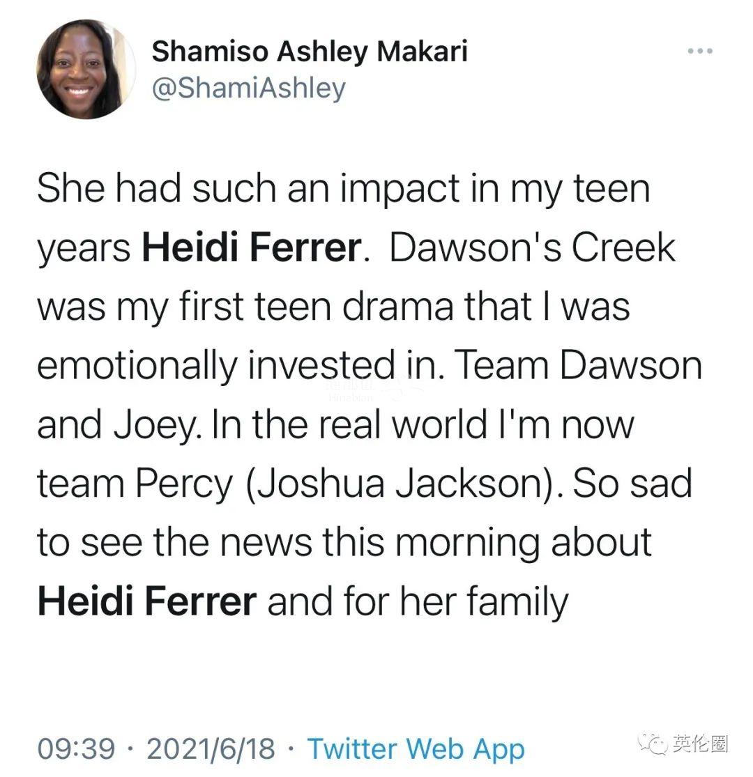Open the Twitter Web App source link
The width and height of the screenshot is (753, 777).
[x=416, y=748]
